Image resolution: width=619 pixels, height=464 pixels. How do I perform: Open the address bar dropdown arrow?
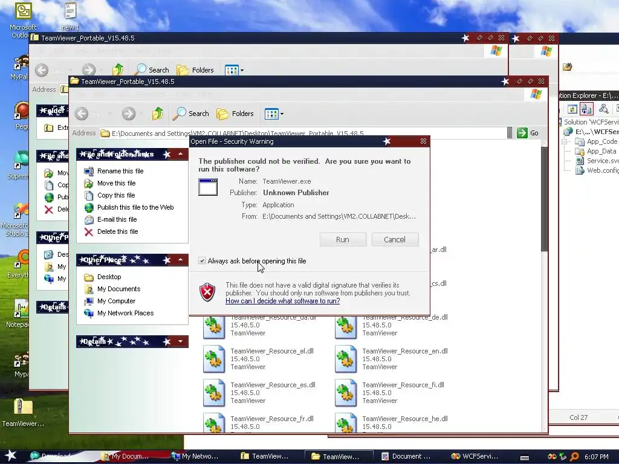[510, 133]
